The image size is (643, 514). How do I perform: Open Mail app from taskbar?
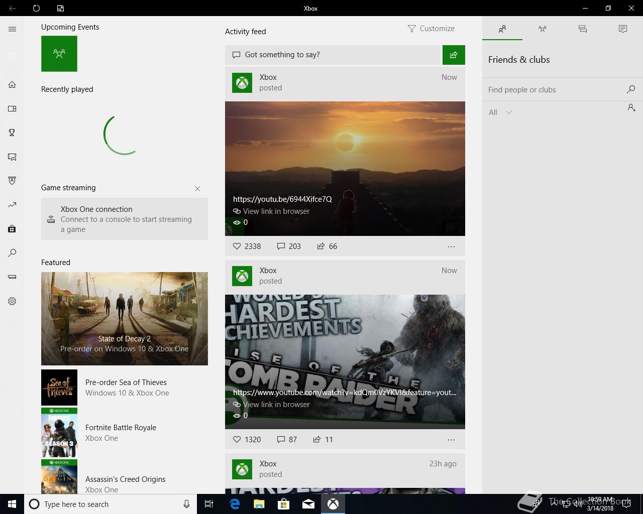(308, 504)
